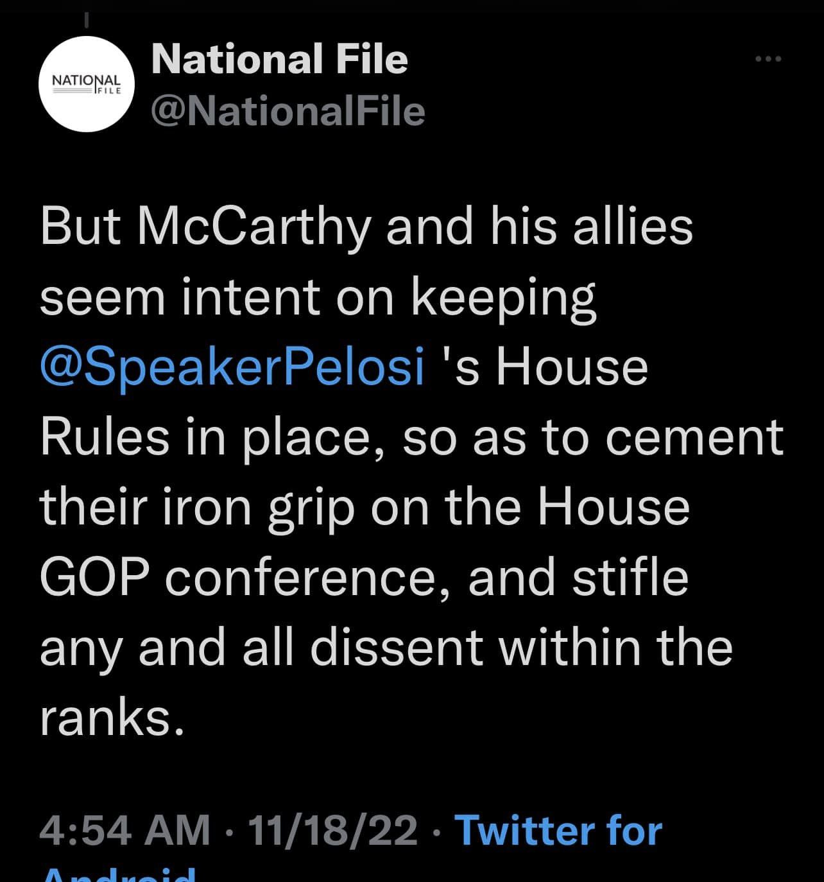Screen dimensions: 824x882
Task: Open the National File profile avatar
Action: tap(87, 85)
